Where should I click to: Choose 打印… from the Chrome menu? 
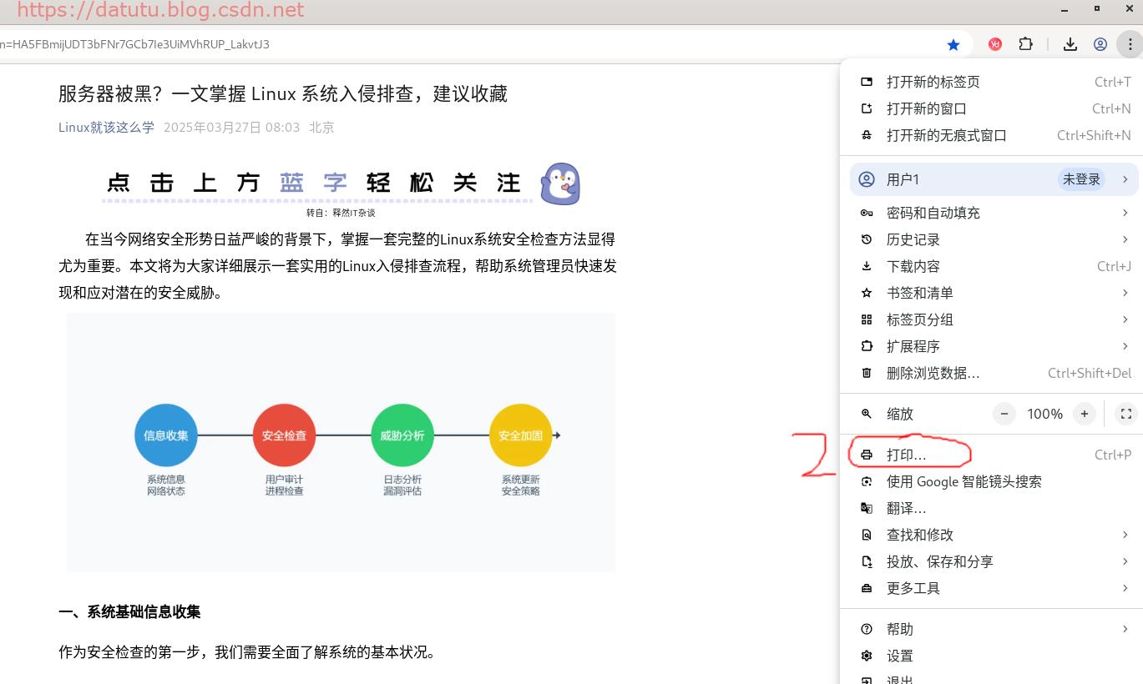994,455
